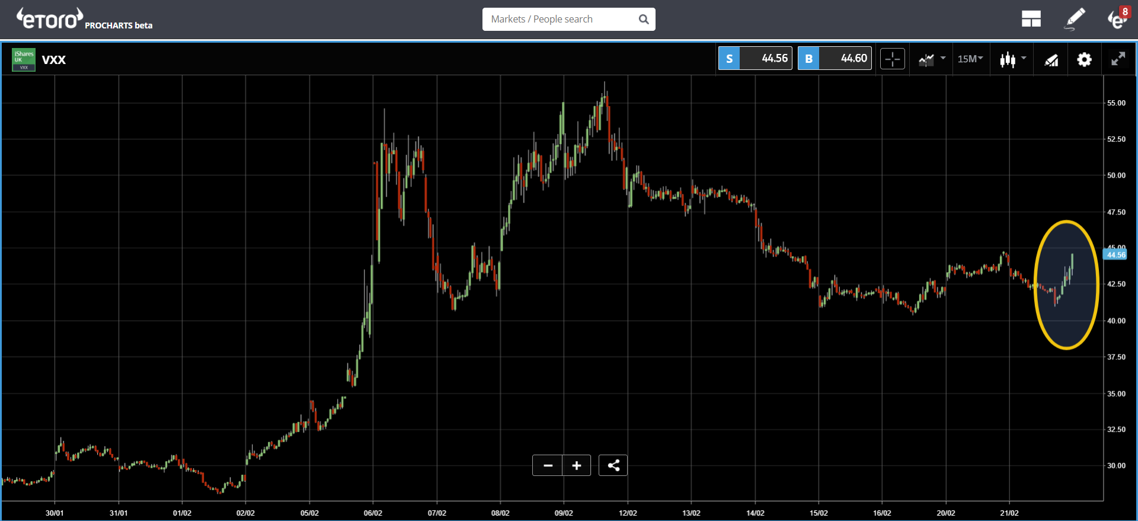Click the current price label 44.56 on axis

pyautogui.click(x=1115, y=255)
